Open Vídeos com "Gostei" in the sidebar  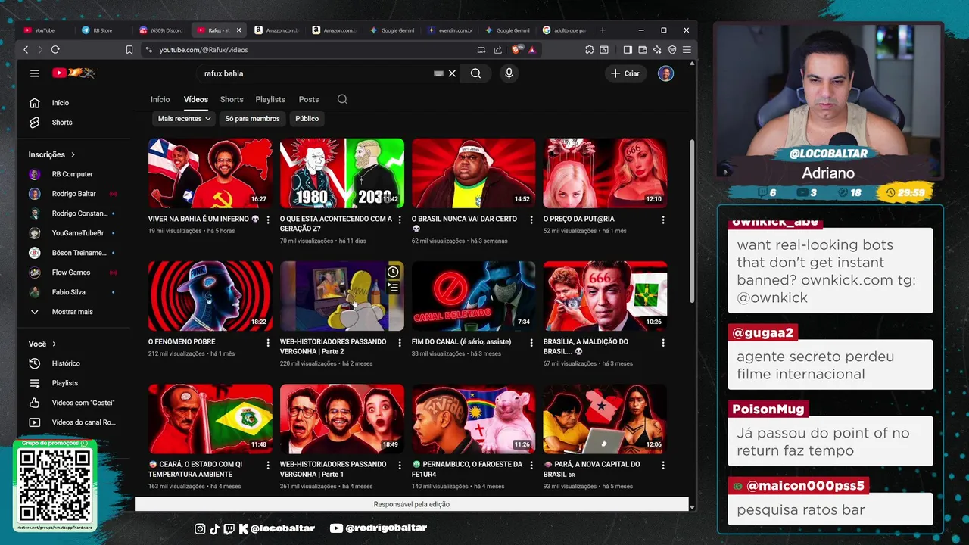tap(73, 403)
